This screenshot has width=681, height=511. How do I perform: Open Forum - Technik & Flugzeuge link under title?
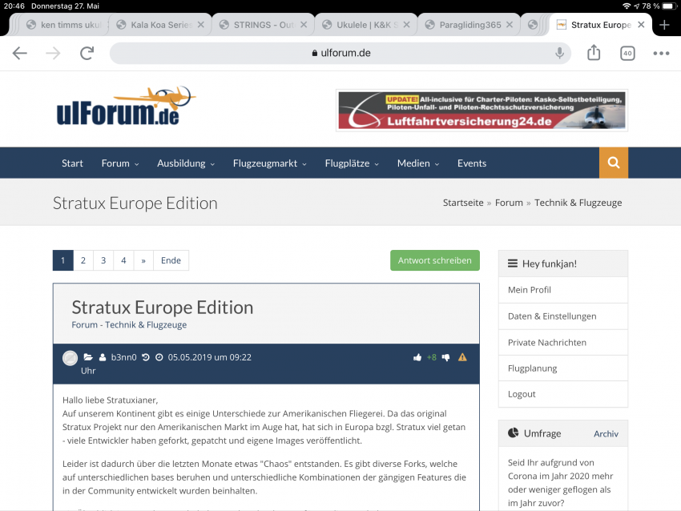point(129,324)
